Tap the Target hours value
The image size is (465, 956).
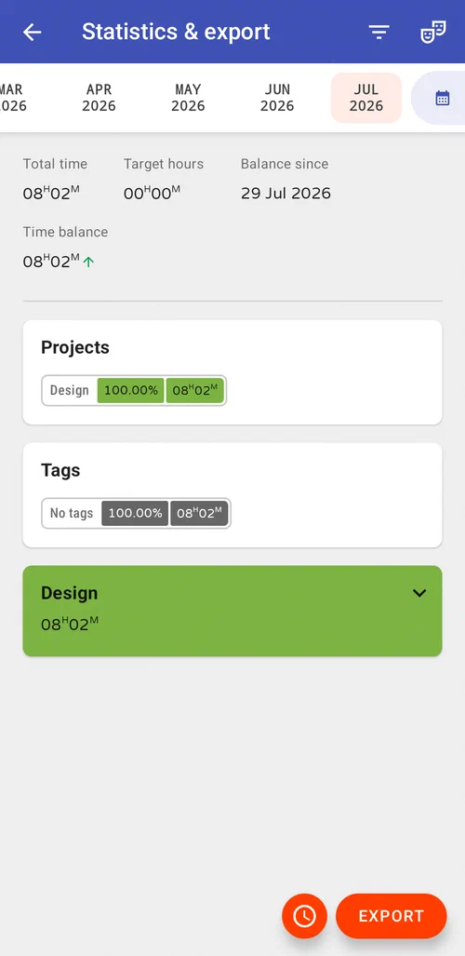coord(152,194)
